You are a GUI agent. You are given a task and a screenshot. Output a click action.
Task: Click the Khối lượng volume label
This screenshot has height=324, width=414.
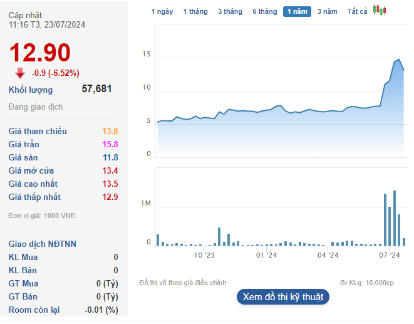click(x=31, y=90)
